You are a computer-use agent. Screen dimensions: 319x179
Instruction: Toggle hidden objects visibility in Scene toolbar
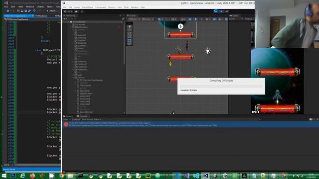[x=214, y=19]
